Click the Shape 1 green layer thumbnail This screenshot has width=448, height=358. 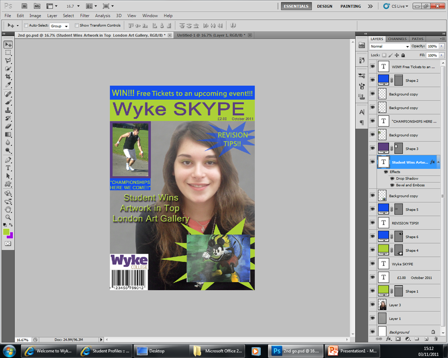(x=383, y=291)
